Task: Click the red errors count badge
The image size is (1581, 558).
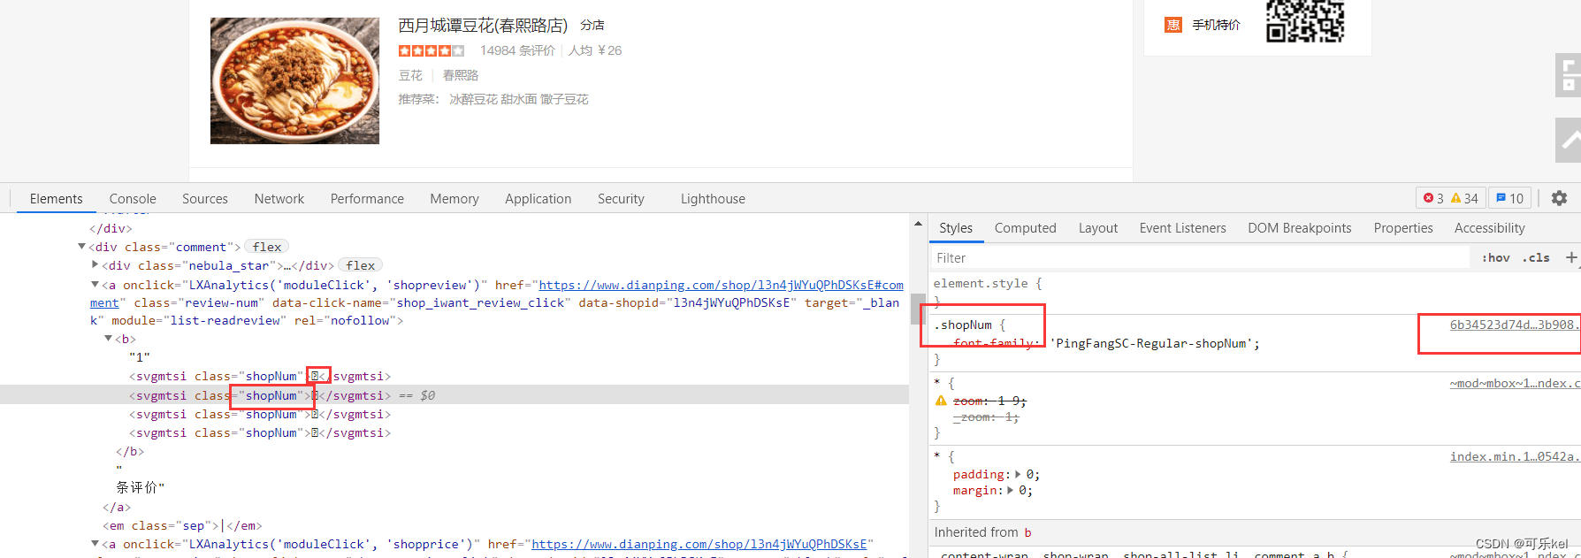Action: pos(1433,198)
